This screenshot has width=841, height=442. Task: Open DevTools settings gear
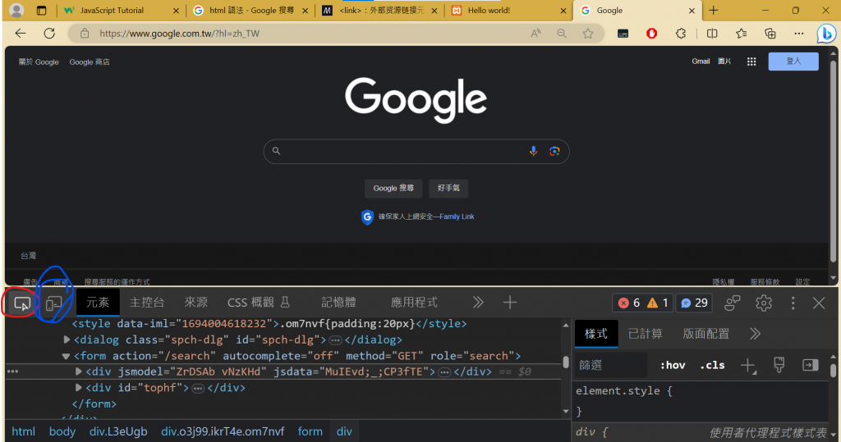click(x=763, y=303)
